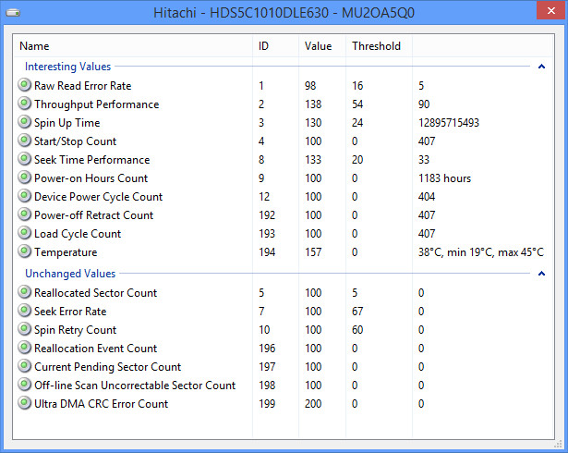The width and height of the screenshot is (568, 453).
Task: Sort by the Value column header
Action: tap(322, 46)
